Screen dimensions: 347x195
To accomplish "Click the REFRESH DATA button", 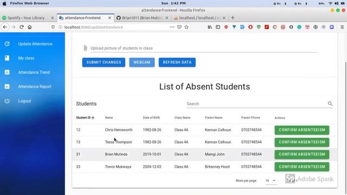I will [x=177, y=62].
